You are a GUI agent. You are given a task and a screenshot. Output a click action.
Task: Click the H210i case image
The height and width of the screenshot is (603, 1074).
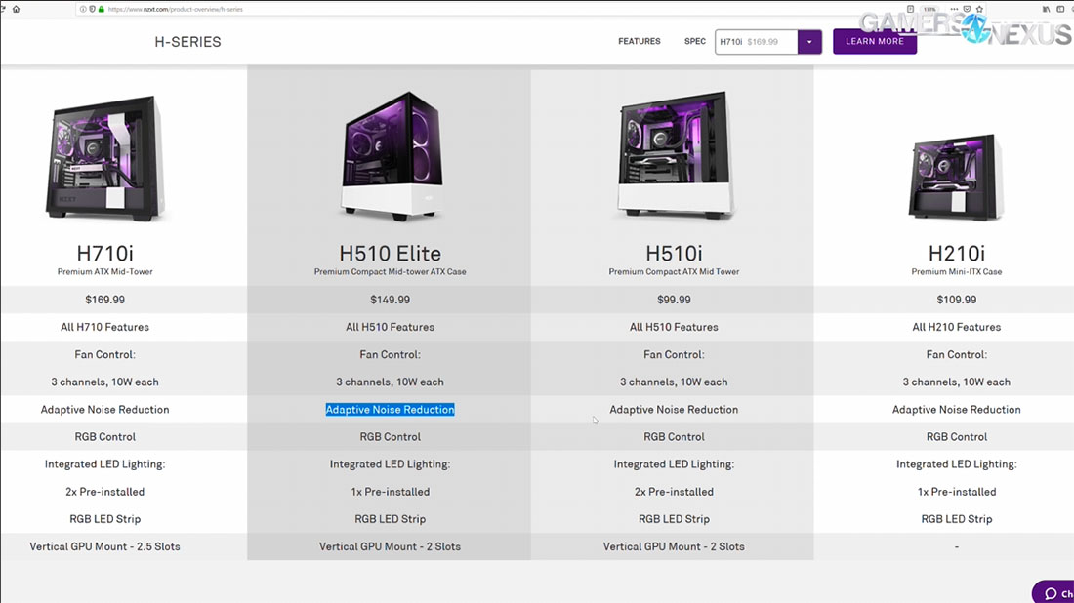pyautogui.click(x=956, y=176)
